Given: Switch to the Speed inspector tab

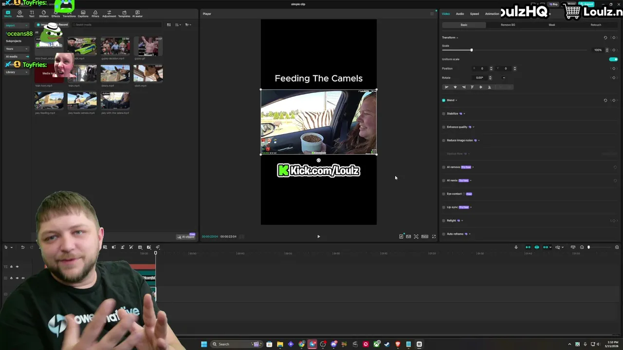Looking at the screenshot, I should click(474, 14).
